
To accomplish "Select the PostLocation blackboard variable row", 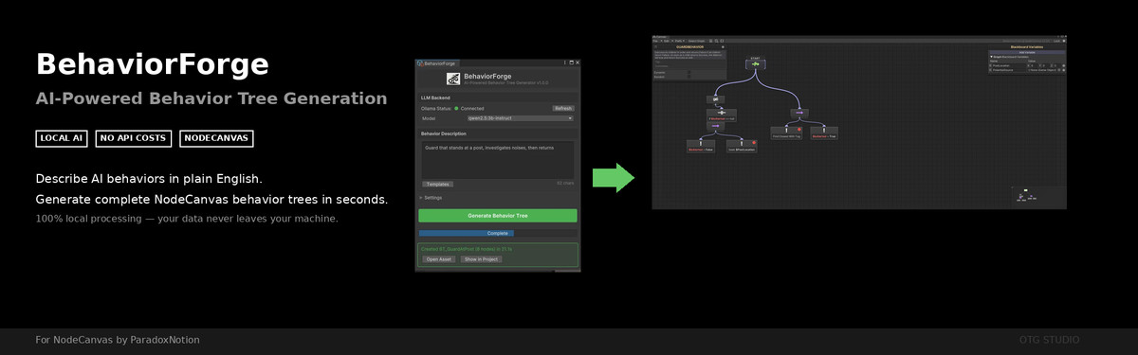I will [1027, 65].
